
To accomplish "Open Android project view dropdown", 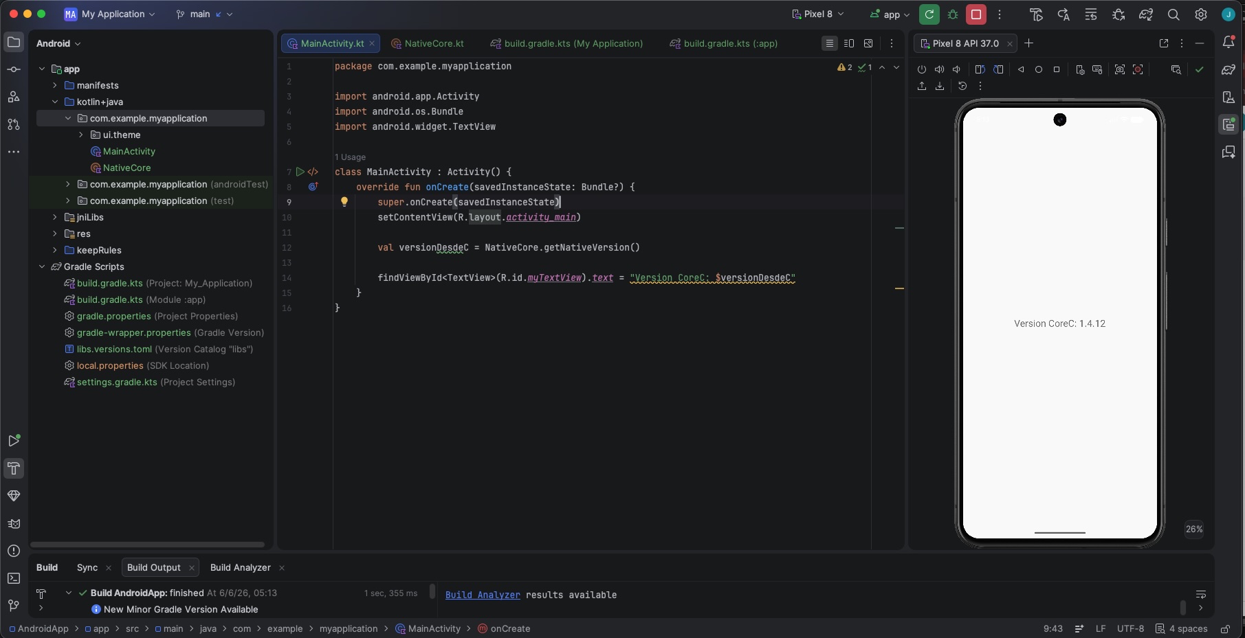I will tap(58, 43).
